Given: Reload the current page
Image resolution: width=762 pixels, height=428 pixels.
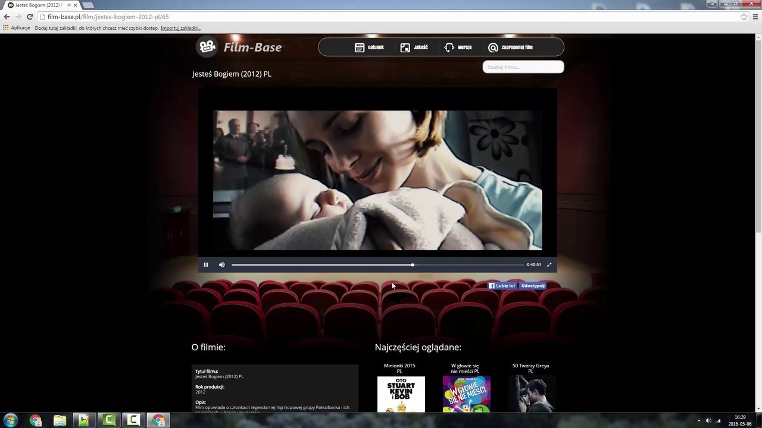Looking at the screenshot, I should click(x=30, y=17).
